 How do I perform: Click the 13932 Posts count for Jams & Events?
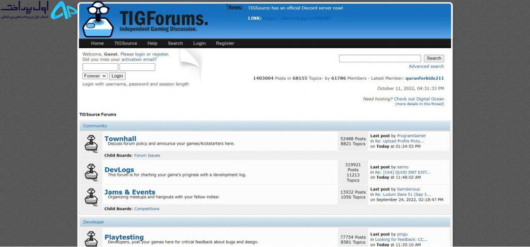[x=353, y=192]
